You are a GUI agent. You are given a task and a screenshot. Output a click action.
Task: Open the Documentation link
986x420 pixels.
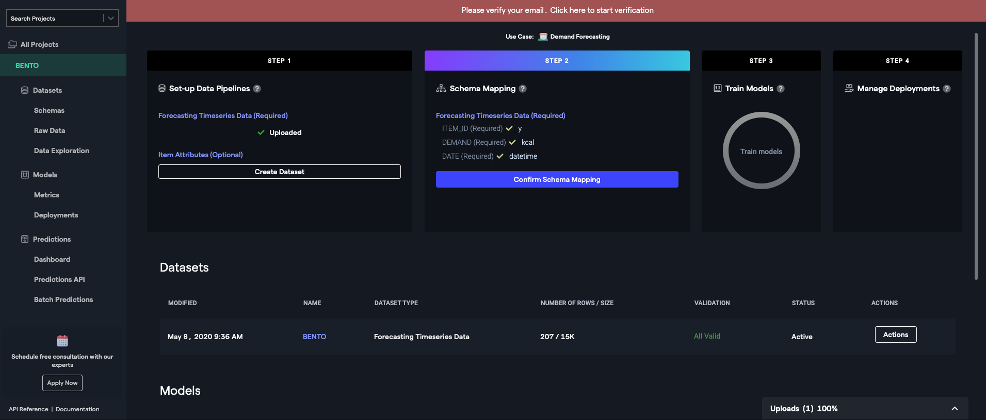77,409
